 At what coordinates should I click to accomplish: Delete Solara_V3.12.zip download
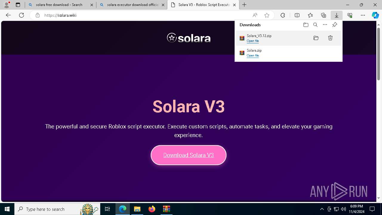pos(330,38)
